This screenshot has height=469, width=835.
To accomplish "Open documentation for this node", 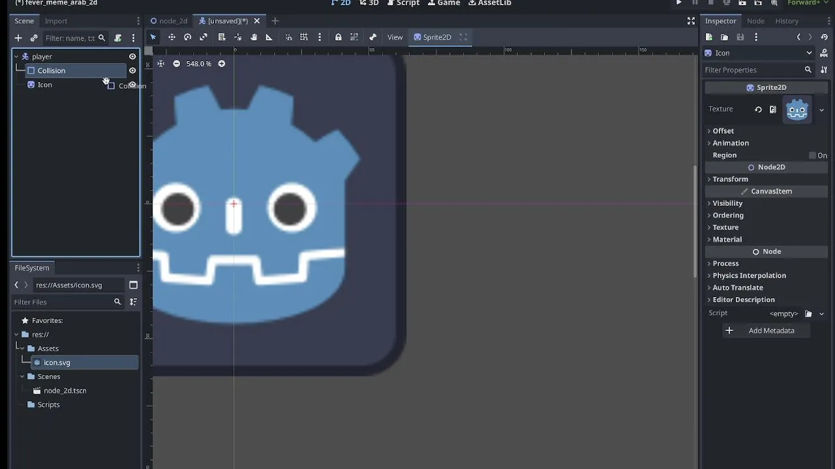I will pyautogui.click(x=825, y=53).
